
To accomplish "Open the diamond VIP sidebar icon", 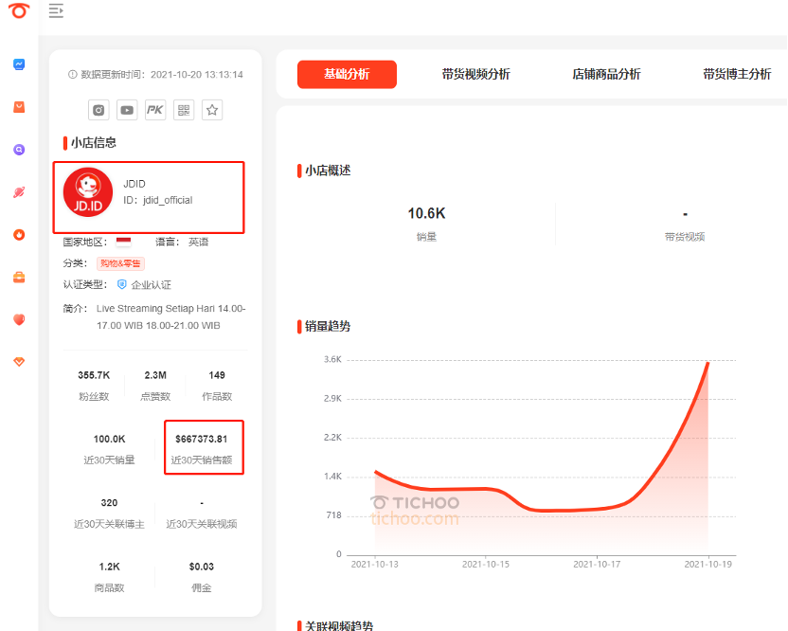I will [x=19, y=362].
